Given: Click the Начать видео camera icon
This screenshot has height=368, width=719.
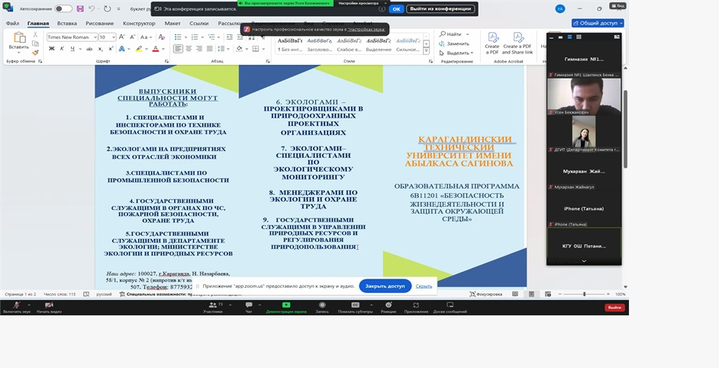Looking at the screenshot, I should [48, 305].
